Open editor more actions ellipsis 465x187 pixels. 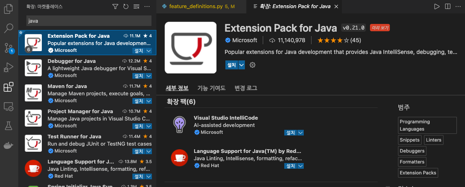point(459,6)
